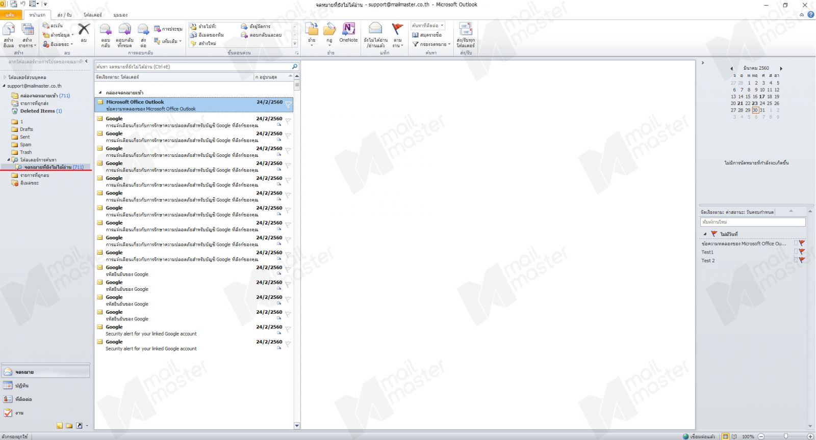Reply to the selected message
The width and height of the screenshot is (816, 440).
(106, 35)
